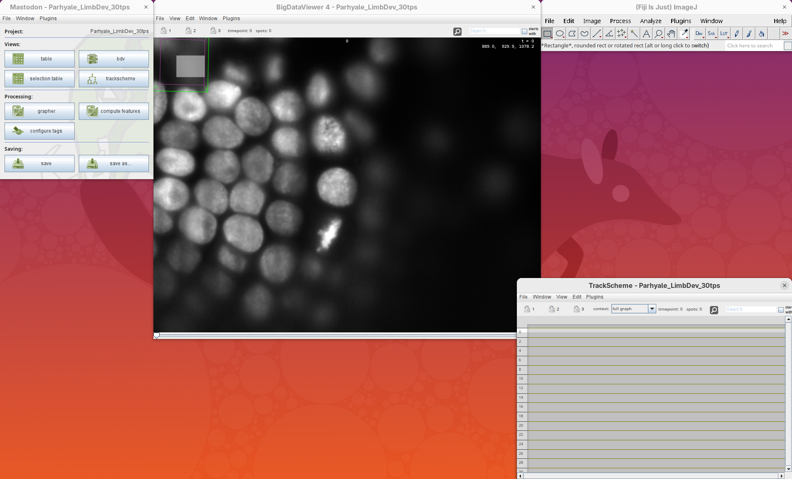
Task: Select the Oval selection tool in ImageJ
Action: [560, 34]
